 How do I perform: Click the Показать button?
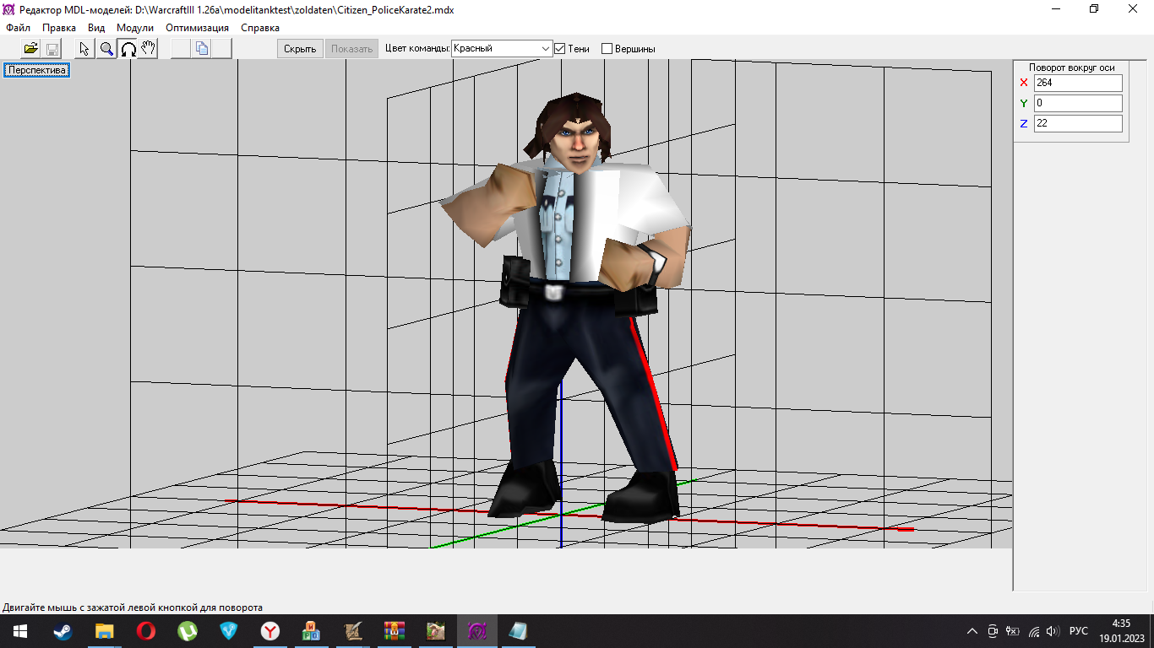(352, 49)
